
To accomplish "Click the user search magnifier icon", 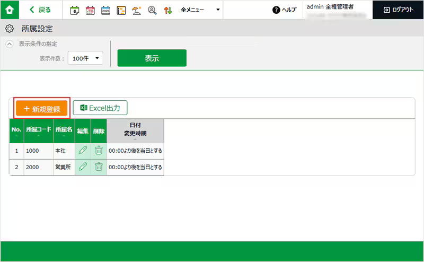I will point(152,10).
